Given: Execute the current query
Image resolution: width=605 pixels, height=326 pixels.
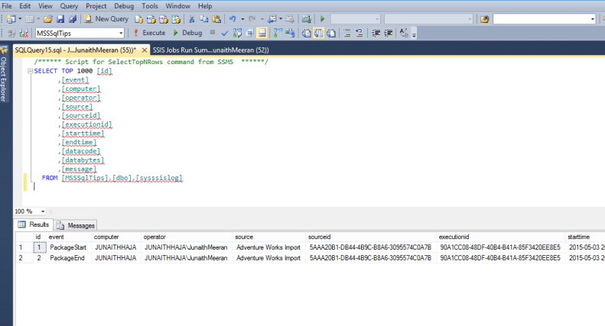Looking at the screenshot, I should pos(149,33).
